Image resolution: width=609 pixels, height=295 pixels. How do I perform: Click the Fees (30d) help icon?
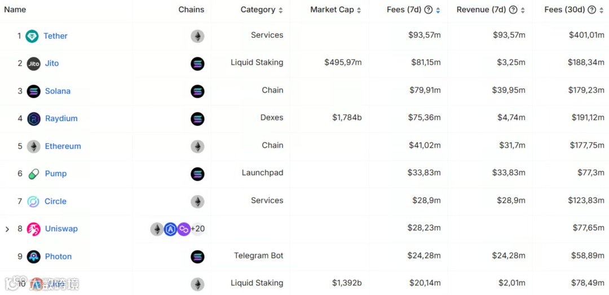592,10
